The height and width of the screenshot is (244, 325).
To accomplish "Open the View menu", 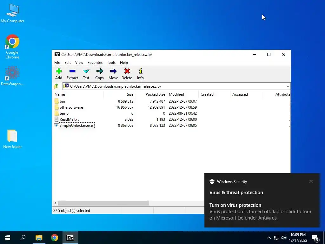I will coord(79,63).
